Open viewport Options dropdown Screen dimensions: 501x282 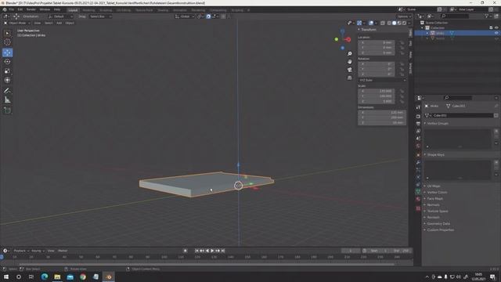404,16
